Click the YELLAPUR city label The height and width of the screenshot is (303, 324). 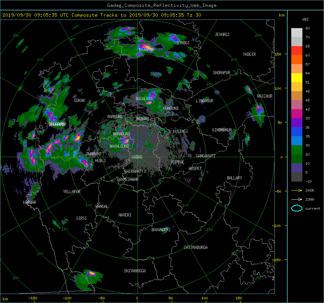pos(72,192)
